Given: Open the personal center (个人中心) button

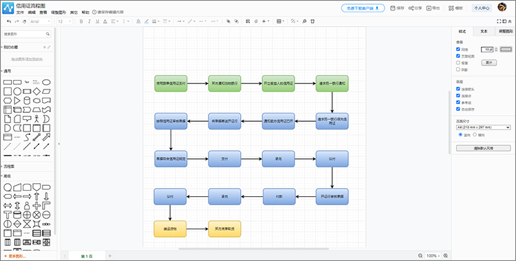Looking at the screenshot, I should (482, 8).
